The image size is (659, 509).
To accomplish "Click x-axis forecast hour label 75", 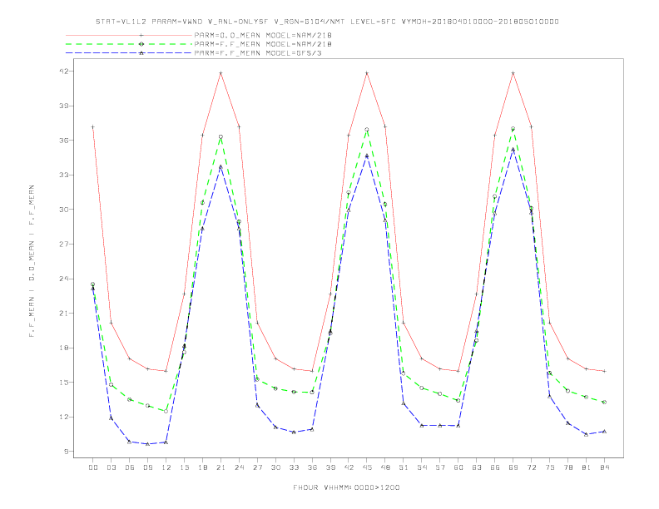I will (550, 467).
